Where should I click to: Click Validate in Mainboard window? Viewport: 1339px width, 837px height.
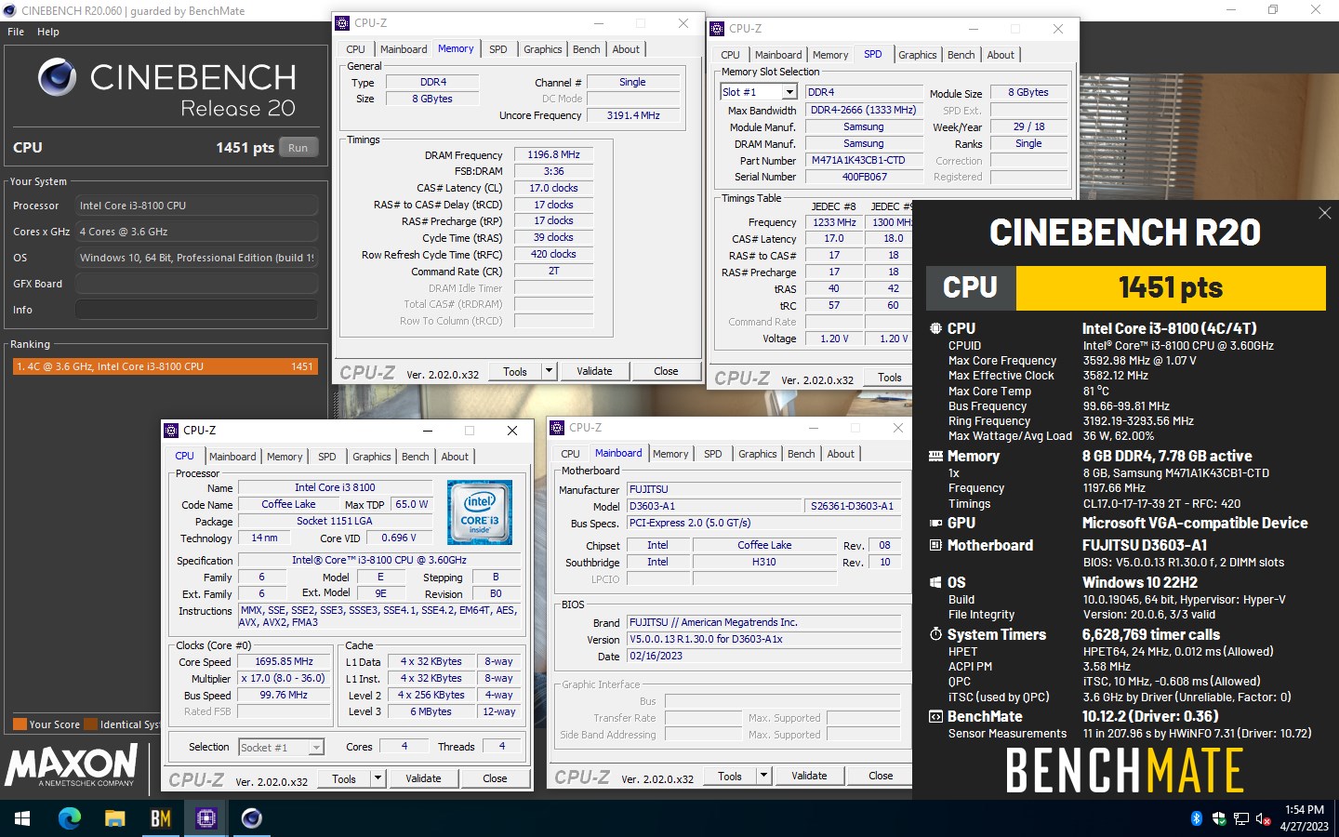click(x=809, y=776)
